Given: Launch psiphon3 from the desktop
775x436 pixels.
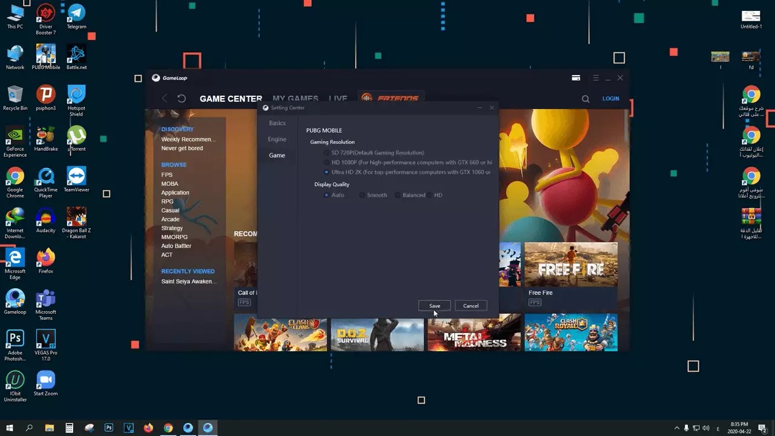Looking at the screenshot, I should [45, 97].
